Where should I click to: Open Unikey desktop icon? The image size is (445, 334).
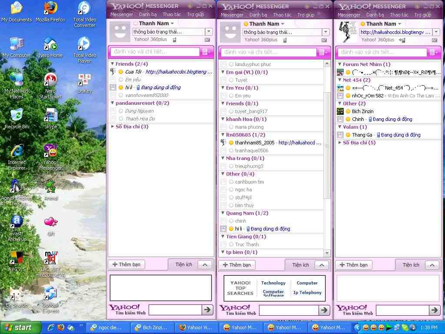point(84,83)
